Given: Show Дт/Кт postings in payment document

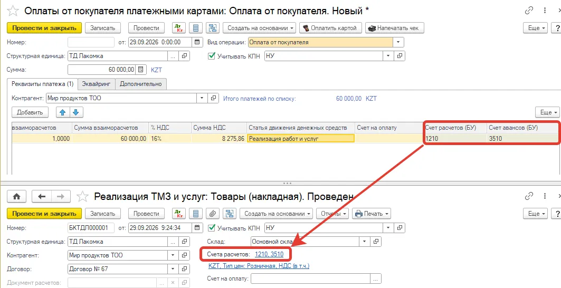Looking at the screenshot, I should [x=178, y=28].
